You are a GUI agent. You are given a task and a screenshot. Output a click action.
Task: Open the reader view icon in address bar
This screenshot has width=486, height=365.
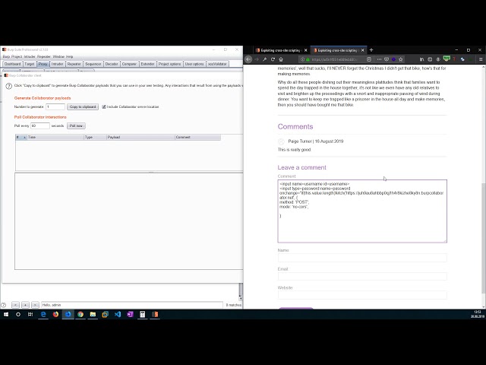click(x=369, y=59)
